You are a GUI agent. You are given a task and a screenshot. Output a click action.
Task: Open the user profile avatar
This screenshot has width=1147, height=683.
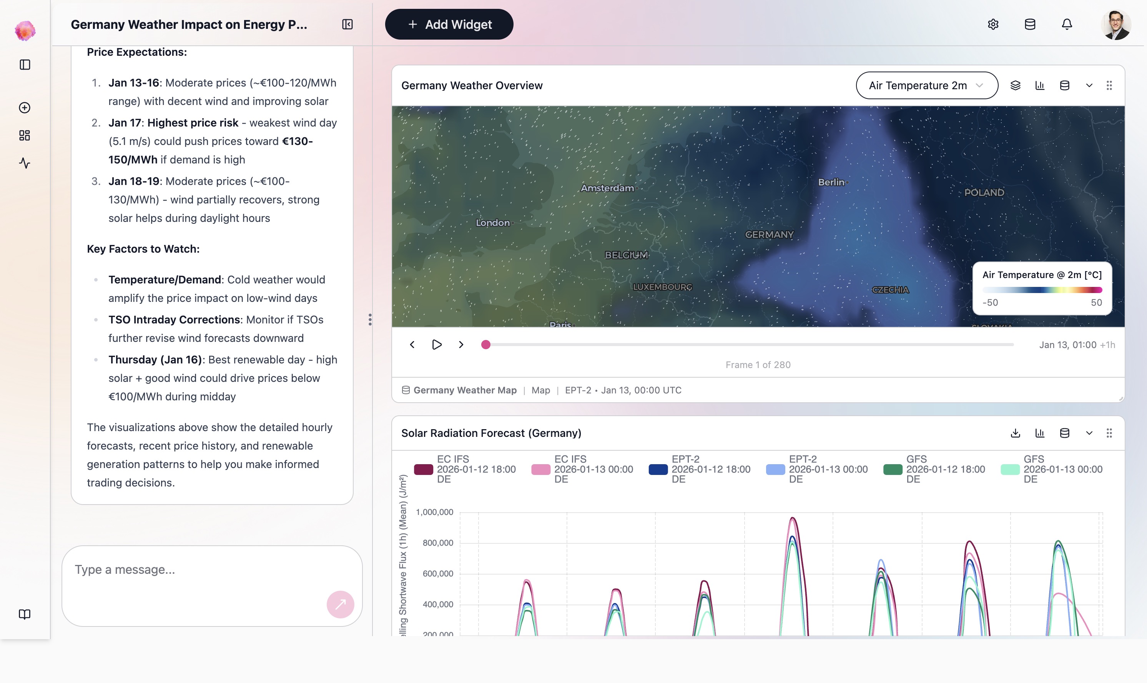point(1116,24)
